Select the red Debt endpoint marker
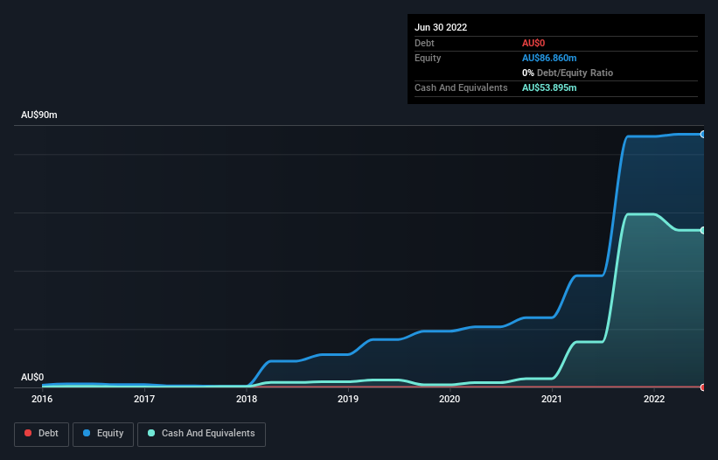The image size is (718, 460). point(703,387)
